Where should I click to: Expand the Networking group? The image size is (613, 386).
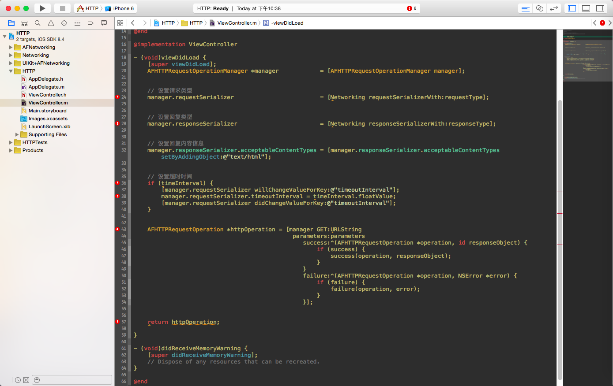tap(11, 55)
